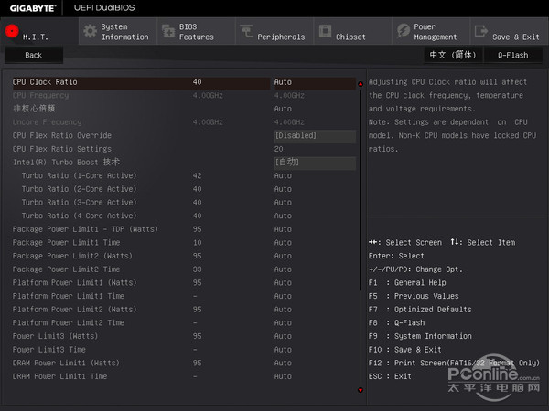Viewport: 549px width, 411px height.
Task: Launch Q-Flash utility button
Action: (x=512, y=55)
